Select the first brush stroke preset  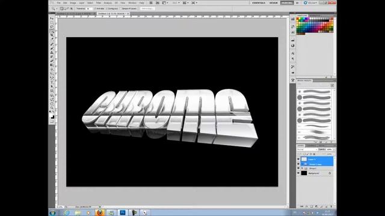tap(314, 92)
